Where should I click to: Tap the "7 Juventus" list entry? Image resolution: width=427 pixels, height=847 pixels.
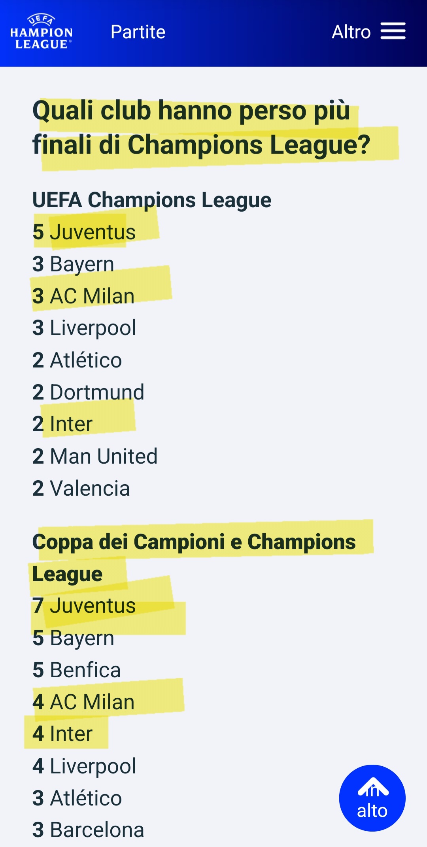point(84,606)
